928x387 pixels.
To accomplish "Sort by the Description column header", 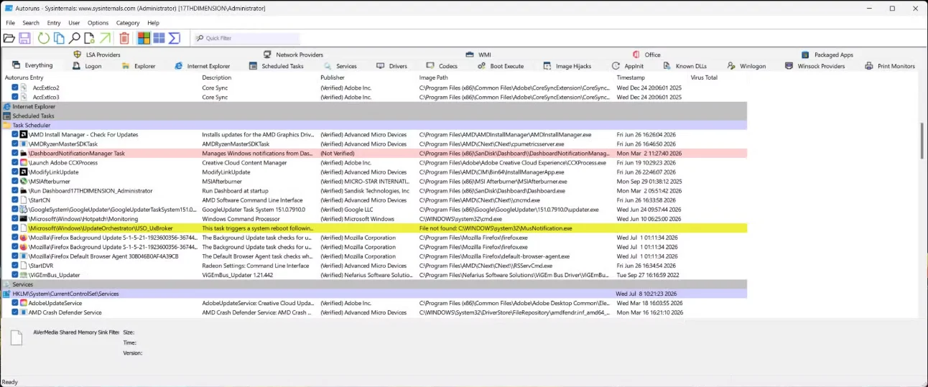I will coord(217,78).
